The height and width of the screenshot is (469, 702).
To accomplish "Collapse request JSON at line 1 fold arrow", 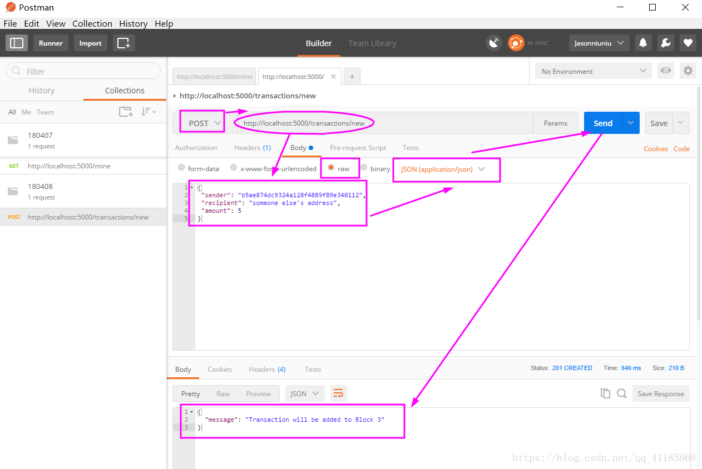I will click(192, 188).
